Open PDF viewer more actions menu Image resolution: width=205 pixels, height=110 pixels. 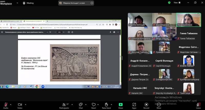(118, 32)
